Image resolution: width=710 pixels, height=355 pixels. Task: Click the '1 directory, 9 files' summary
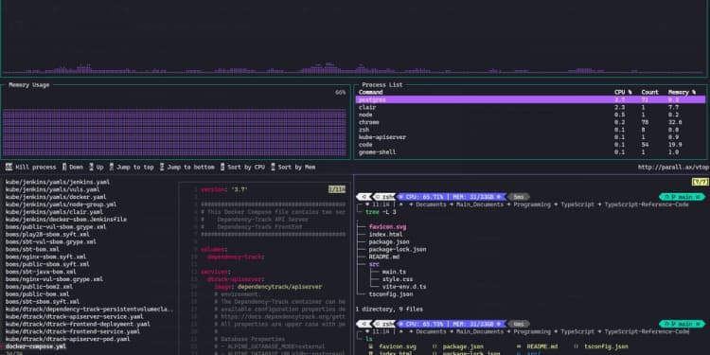389,310
